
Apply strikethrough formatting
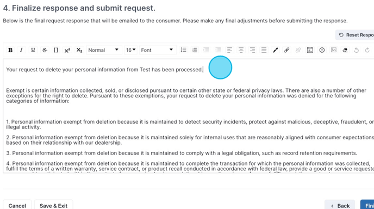[45, 50]
